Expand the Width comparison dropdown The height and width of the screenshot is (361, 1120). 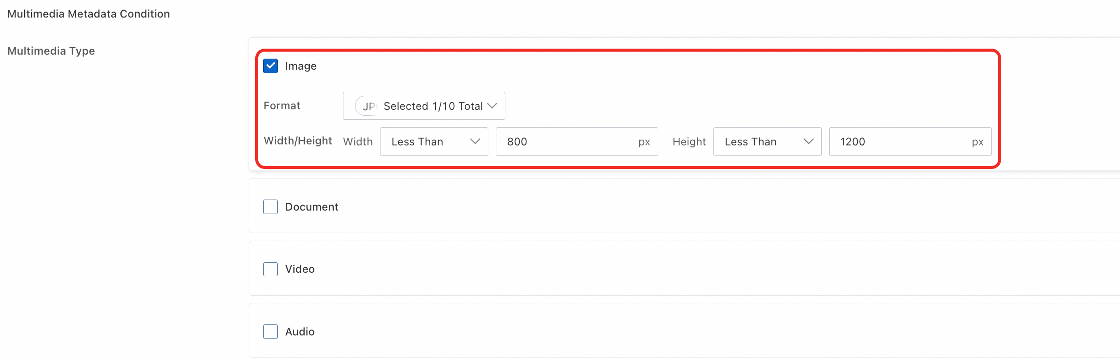[x=434, y=141]
